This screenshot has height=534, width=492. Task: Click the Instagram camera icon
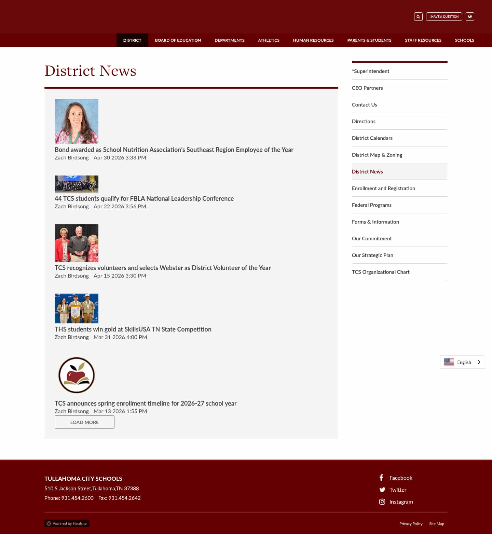coord(382,502)
